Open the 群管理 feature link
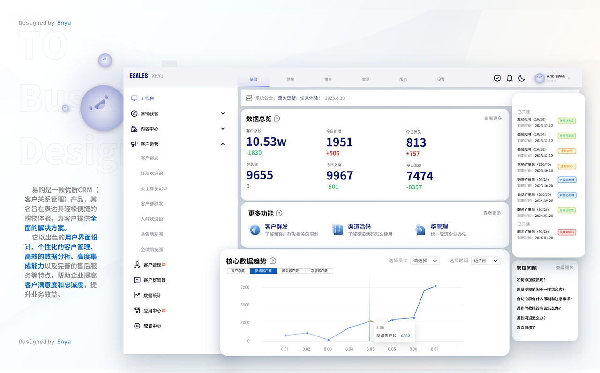 [440, 227]
